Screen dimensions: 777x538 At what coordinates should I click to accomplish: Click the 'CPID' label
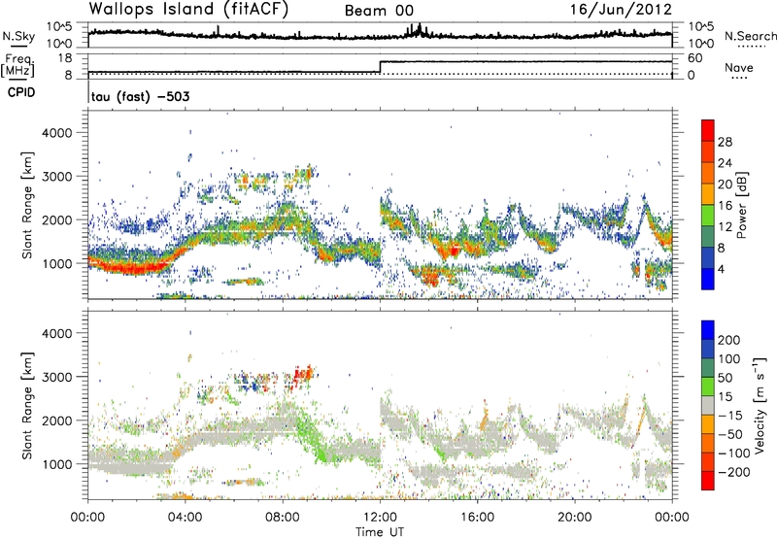pyautogui.click(x=21, y=92)
